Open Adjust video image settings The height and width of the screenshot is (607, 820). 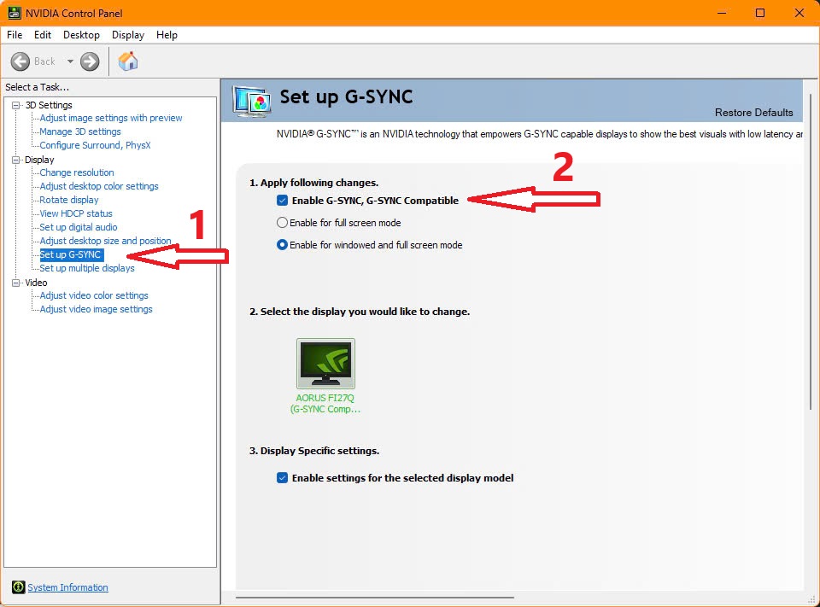[x=96, y=308]
